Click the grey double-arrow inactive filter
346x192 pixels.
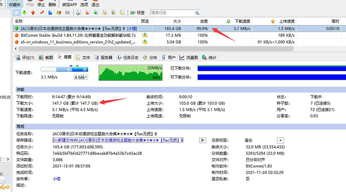pyautogui.click(x=68, y=13)
